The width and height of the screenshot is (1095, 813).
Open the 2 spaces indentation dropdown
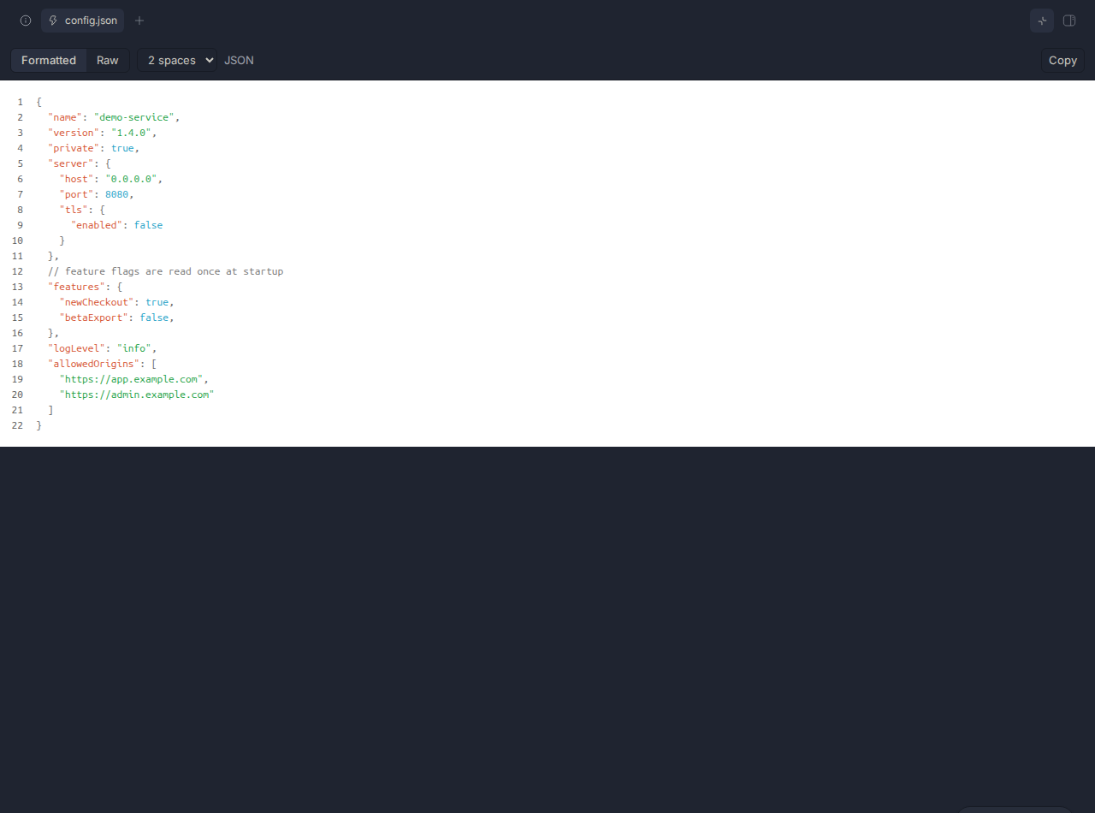pos(178,60)
